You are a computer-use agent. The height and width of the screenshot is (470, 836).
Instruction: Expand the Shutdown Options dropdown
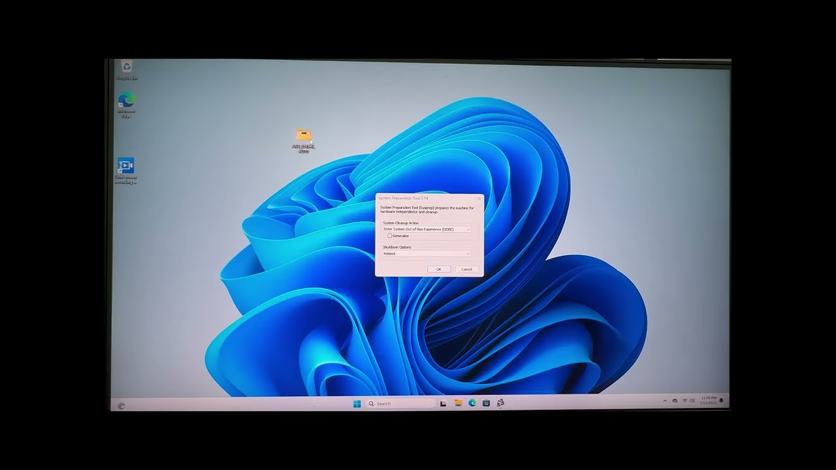click(x=426, y=253)
